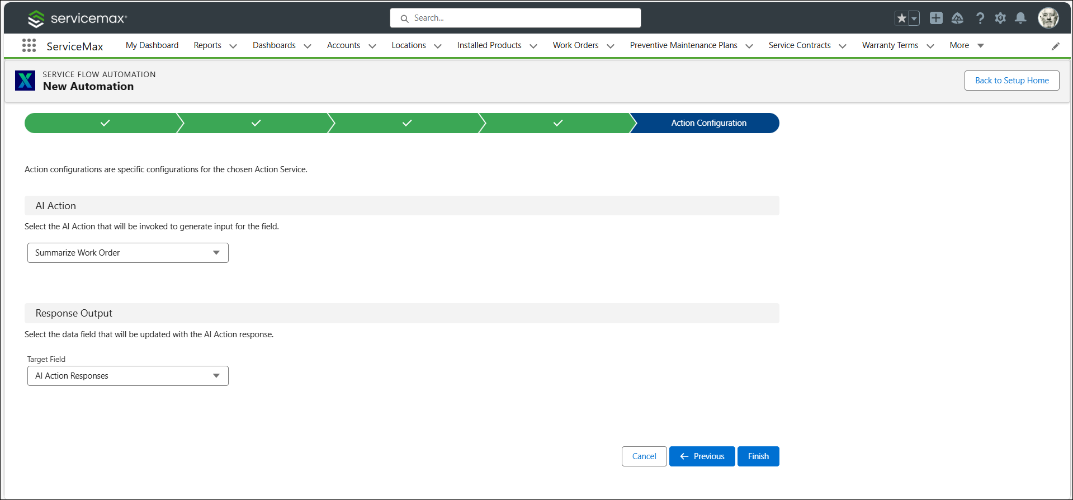This screenshot has height=500, width=1073.
Task: Click the ServiceMax logo in header
Action: pos(77,18)
